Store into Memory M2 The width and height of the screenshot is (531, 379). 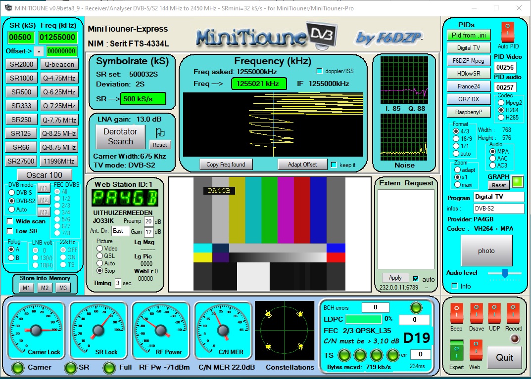click(45, 288)
